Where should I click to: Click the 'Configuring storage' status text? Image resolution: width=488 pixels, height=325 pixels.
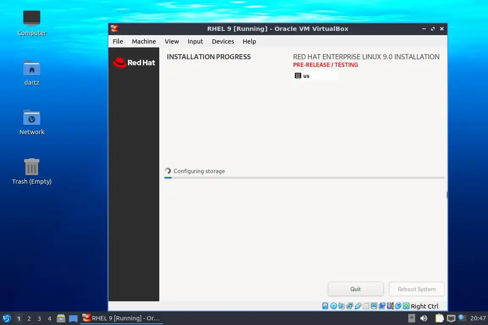[199, 171]
